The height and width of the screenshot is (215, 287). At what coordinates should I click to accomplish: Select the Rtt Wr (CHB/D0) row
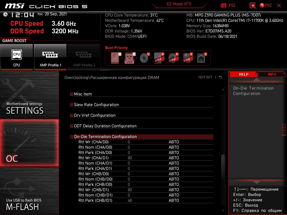point(146,174)
